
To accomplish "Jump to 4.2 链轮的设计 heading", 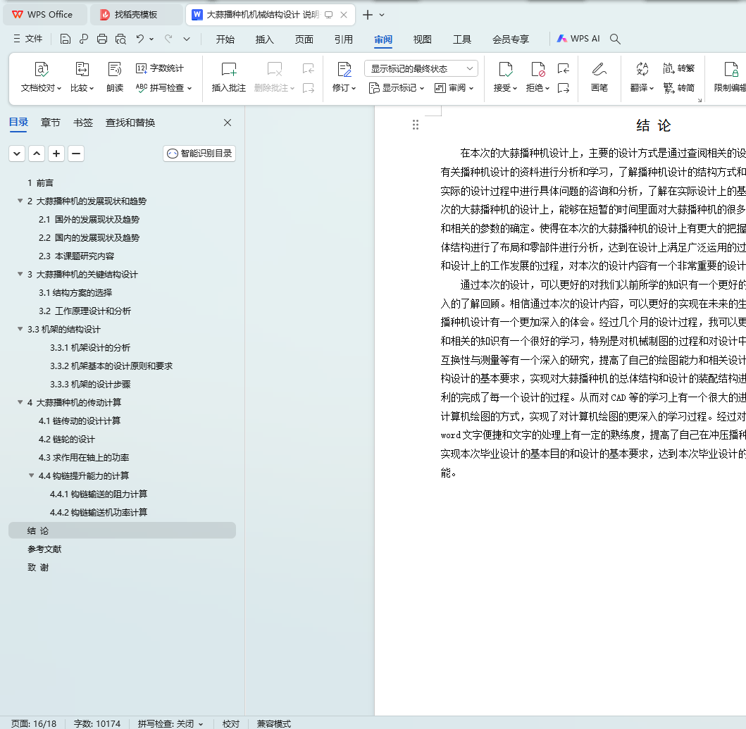I will [67, 440].
